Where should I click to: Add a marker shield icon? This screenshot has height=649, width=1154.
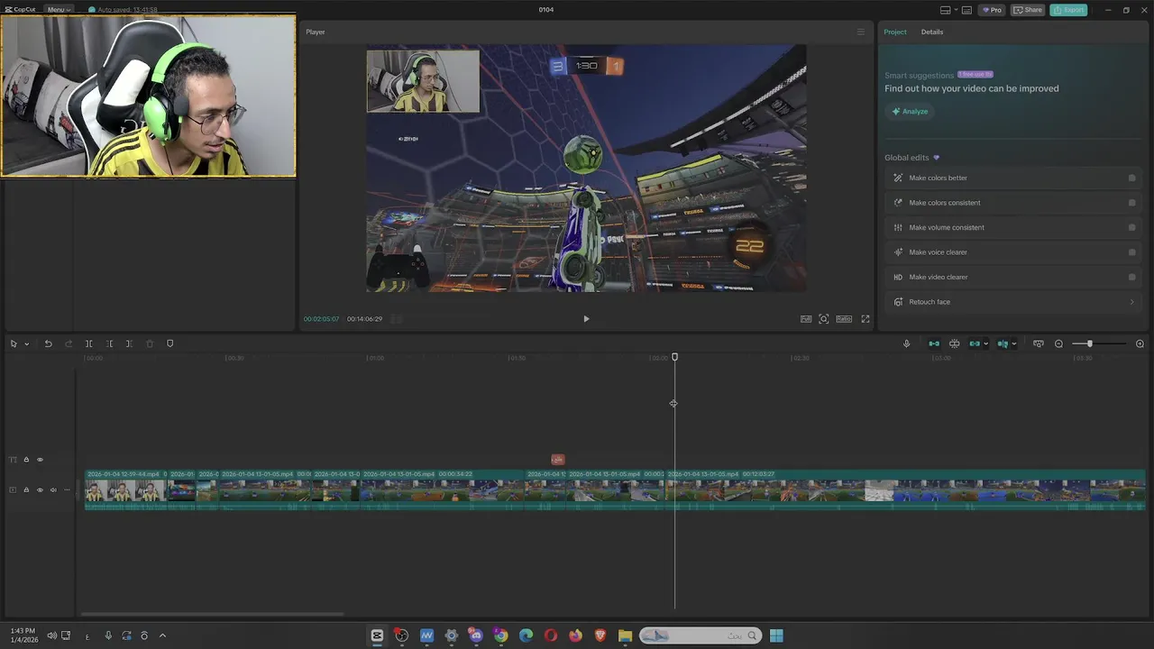pyautogui.click(x=169, y=343)
